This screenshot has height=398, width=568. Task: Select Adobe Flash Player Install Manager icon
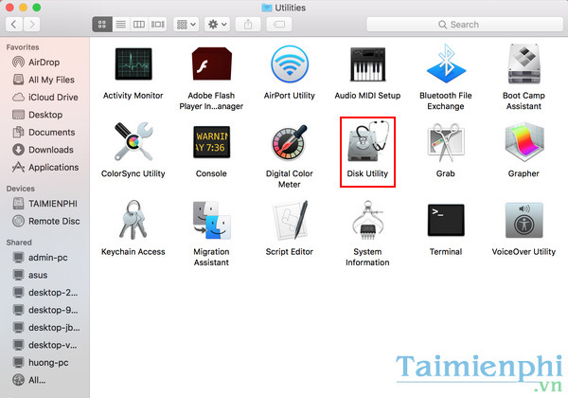point(211,63)
